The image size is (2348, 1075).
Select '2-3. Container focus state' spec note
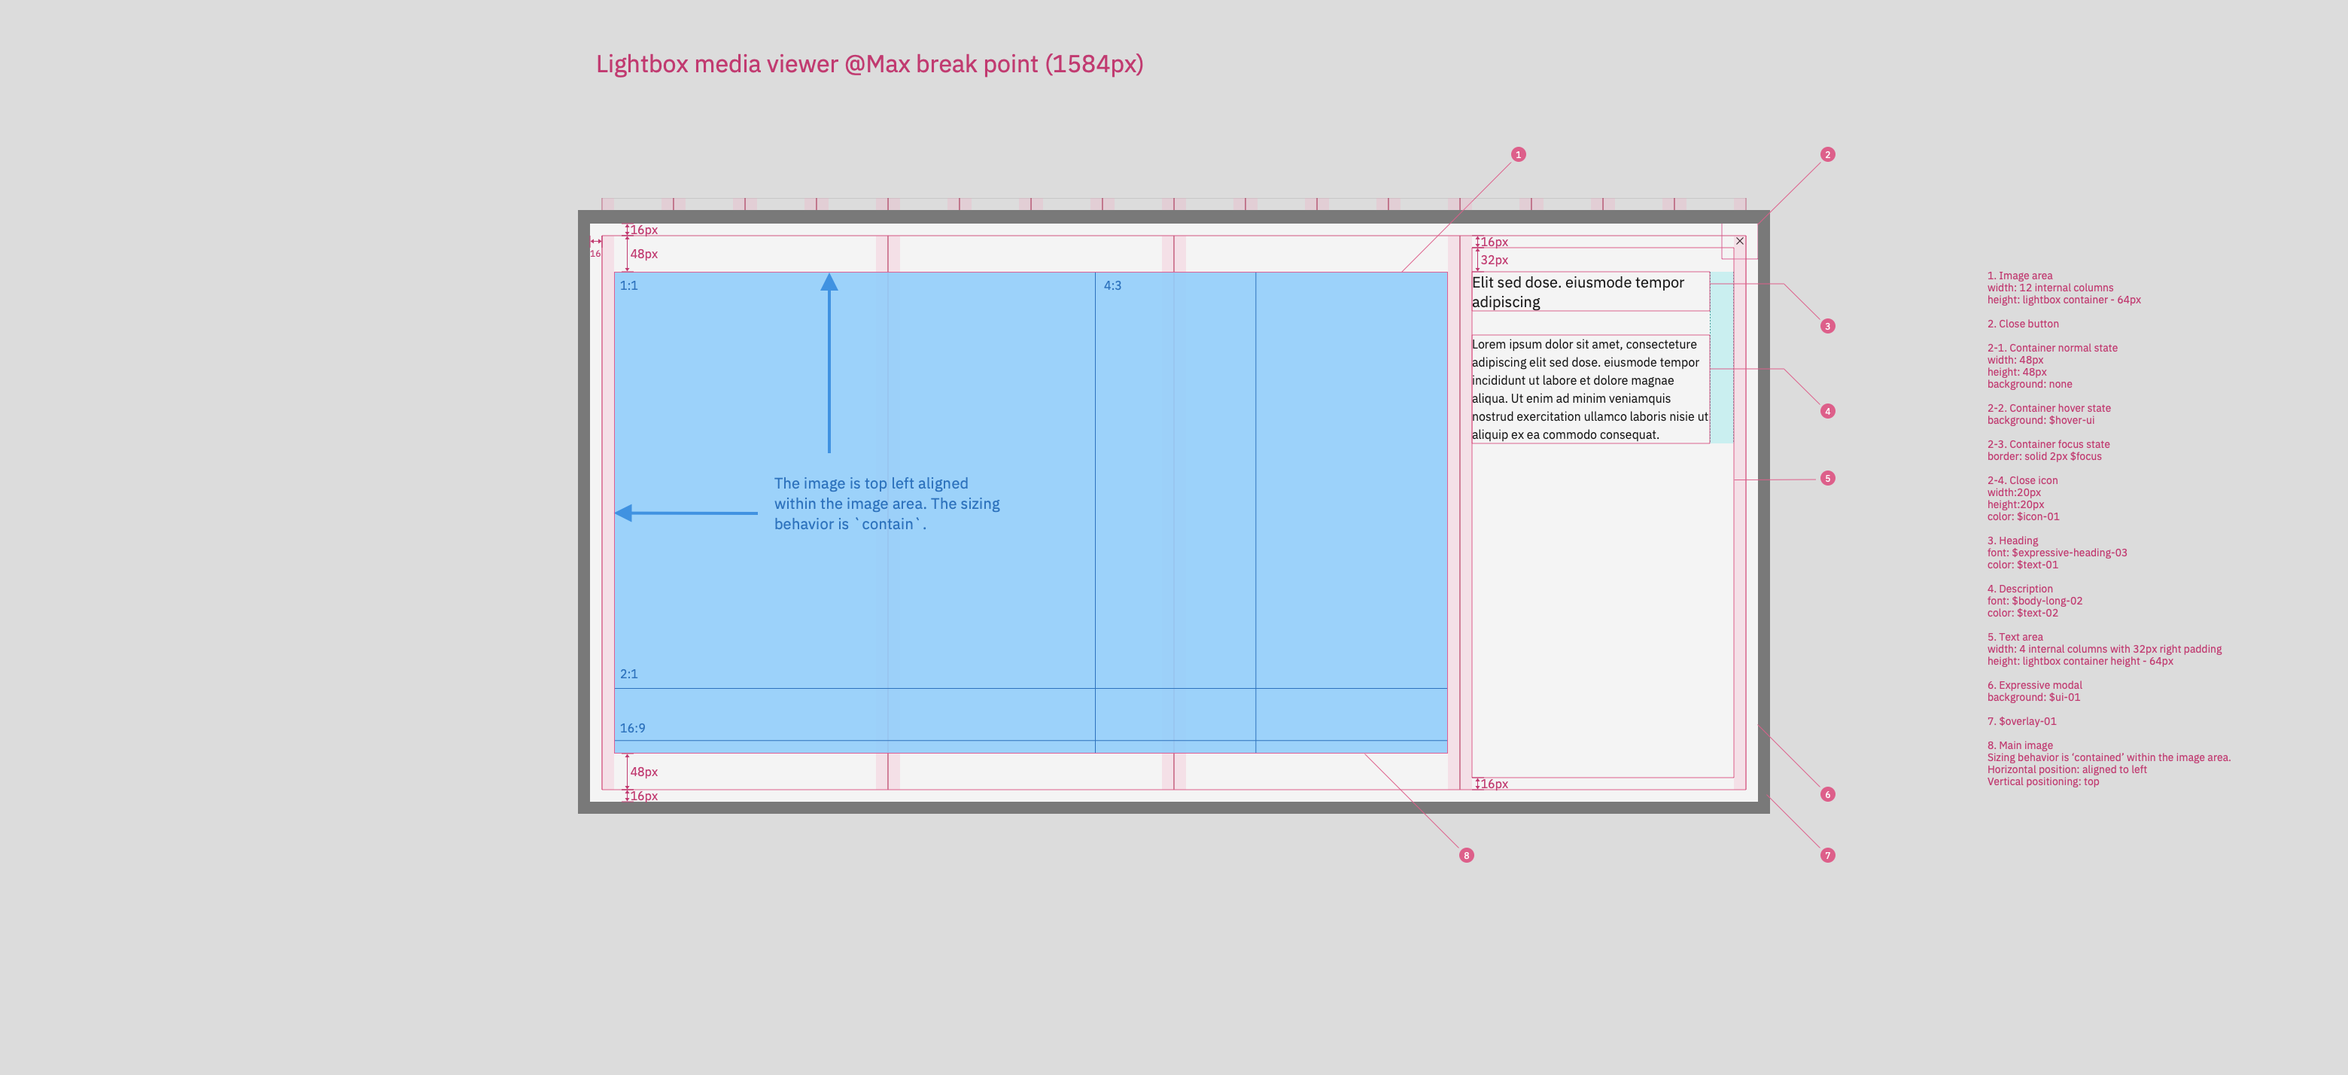click(2048, 444)
